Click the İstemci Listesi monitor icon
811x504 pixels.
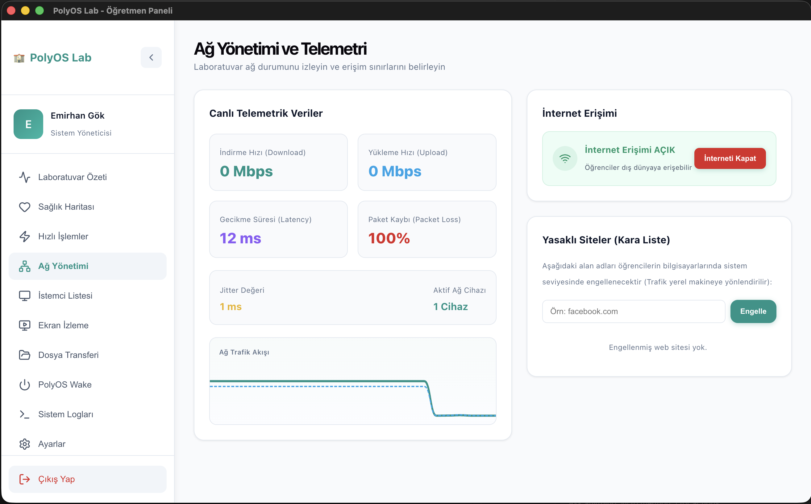tap(25, 296)
